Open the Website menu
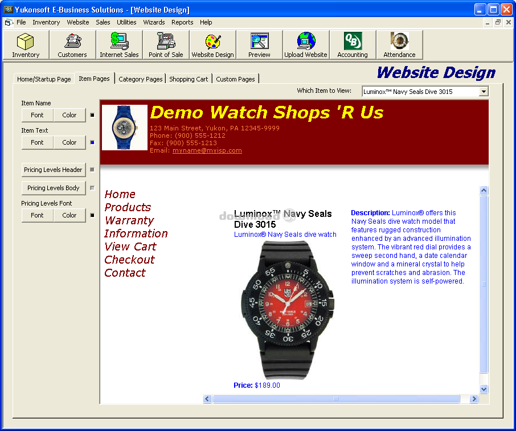The image size is (516, 431). pyautogui.click(x=78, y=22)
